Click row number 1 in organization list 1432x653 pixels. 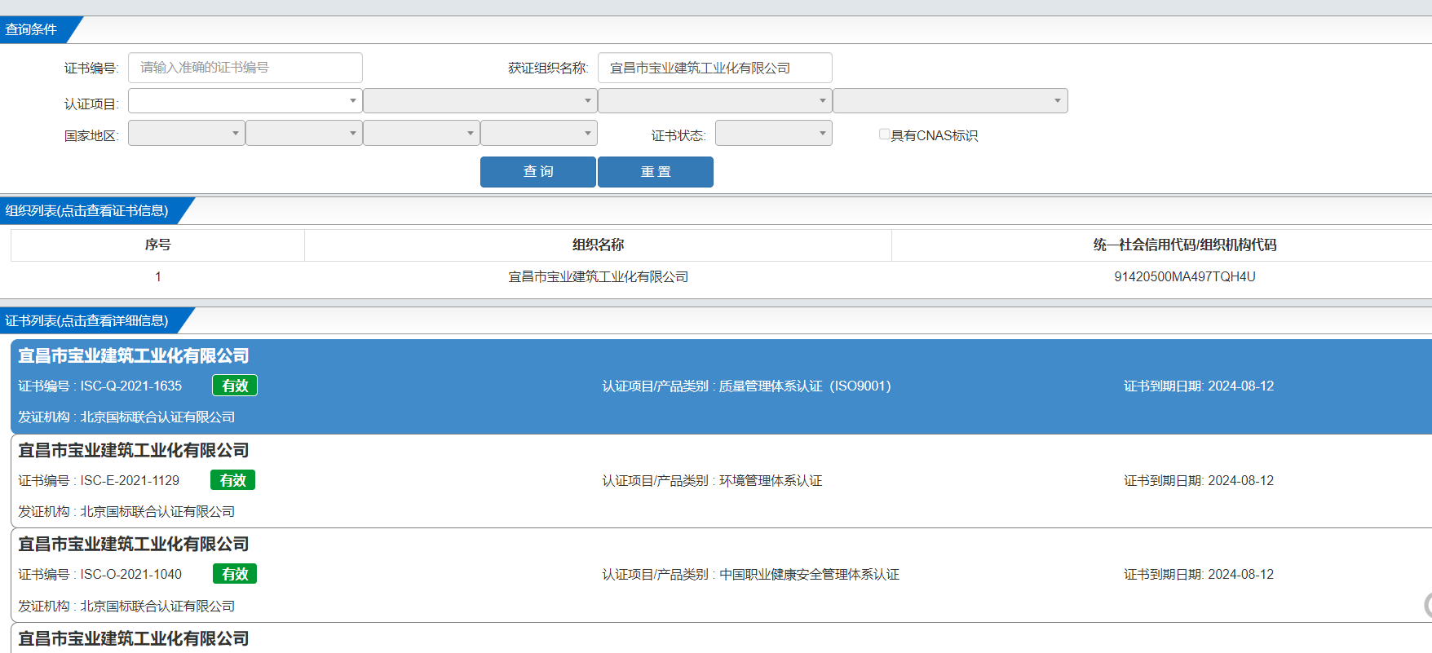[x=158, y=277]
